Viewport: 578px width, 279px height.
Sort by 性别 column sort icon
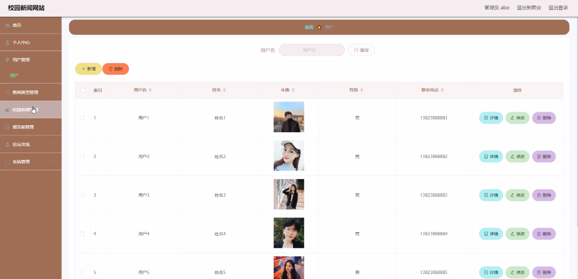tap(362, 90)
